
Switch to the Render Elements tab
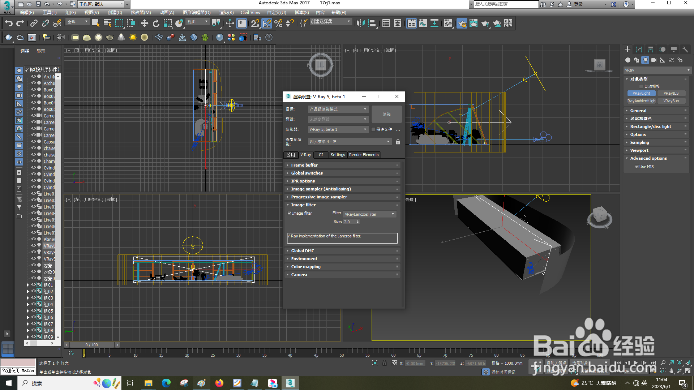(x=364, y=155)
